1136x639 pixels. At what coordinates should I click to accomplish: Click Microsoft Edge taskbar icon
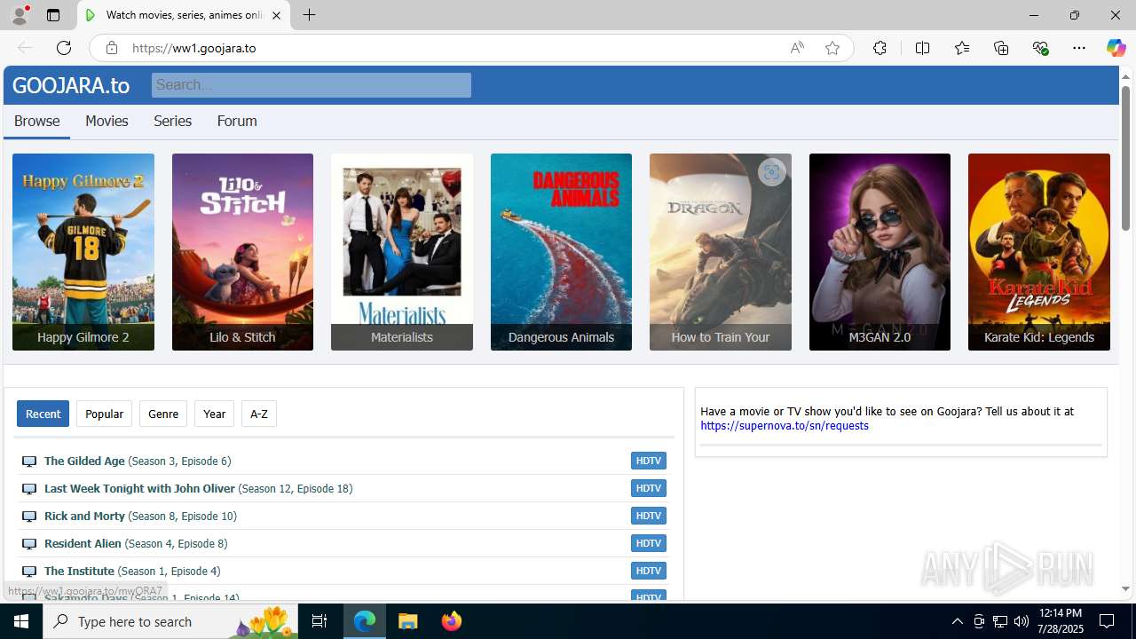tap(365, 621)
